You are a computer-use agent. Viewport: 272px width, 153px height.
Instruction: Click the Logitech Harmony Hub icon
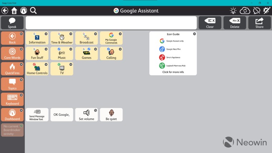162,66
